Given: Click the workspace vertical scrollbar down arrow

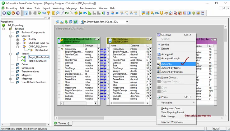Looking at the screenshot, I should (225, 115).
